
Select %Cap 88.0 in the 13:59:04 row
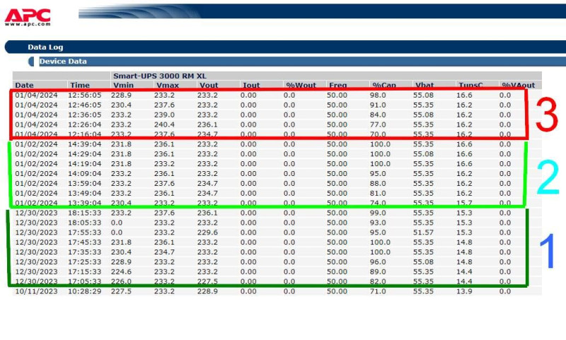tap(378, 183)
